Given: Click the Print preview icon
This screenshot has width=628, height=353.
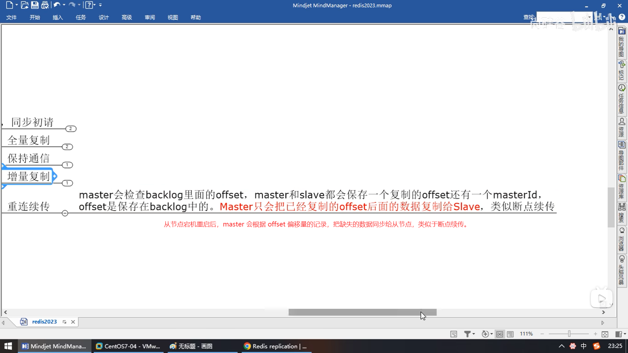Looking at the screenshot, I should (45, 5).
